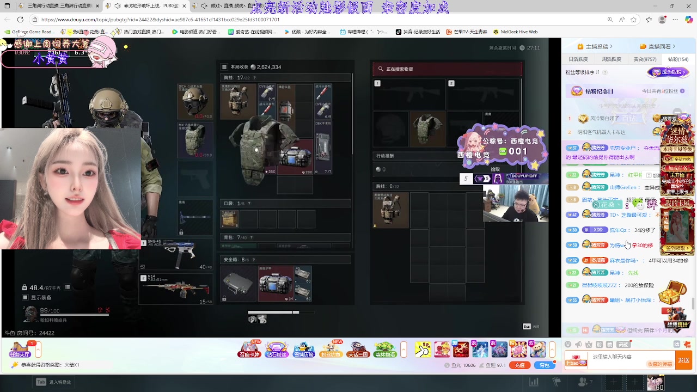Focus the chat message input field
Screen dimensions: 697x392
coord(632,357)
